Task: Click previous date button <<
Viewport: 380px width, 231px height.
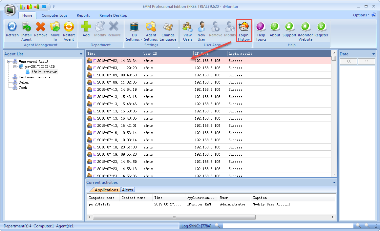Action: click(x=348, y=61)
